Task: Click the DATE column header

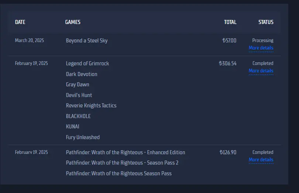Action: (20, 22)
